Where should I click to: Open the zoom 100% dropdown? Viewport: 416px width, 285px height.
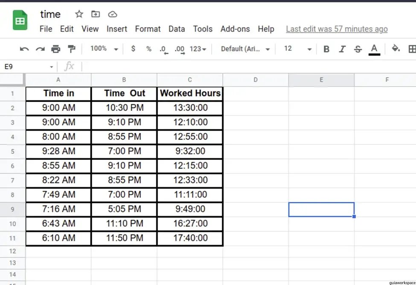coord(104,49)
